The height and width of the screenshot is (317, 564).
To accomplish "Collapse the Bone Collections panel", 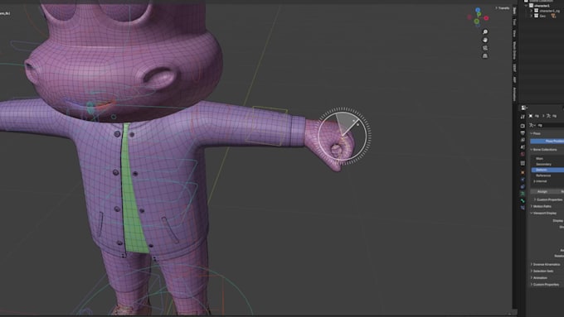I will 543,150.
